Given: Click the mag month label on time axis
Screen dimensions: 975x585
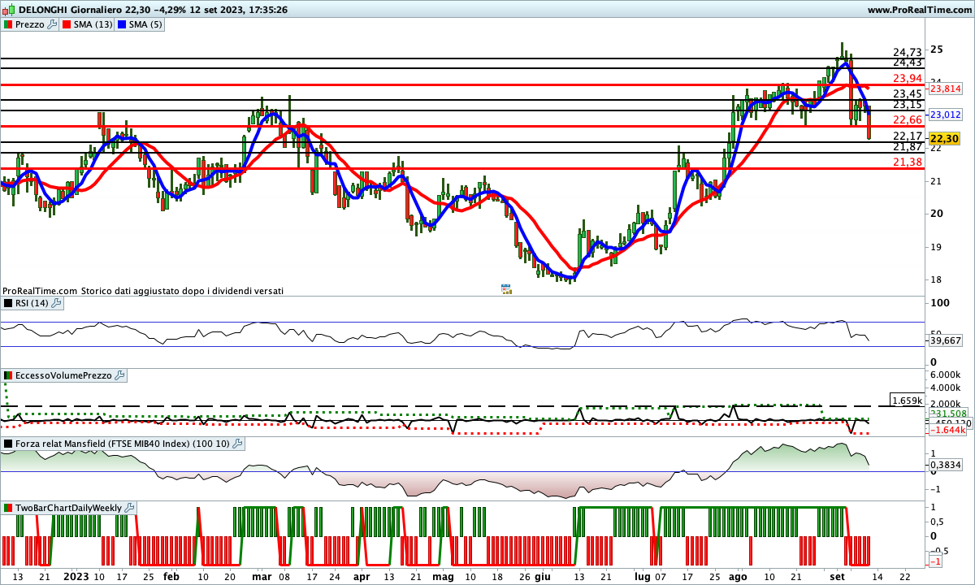Looking at the screenshot, I should tap(443, 575).
